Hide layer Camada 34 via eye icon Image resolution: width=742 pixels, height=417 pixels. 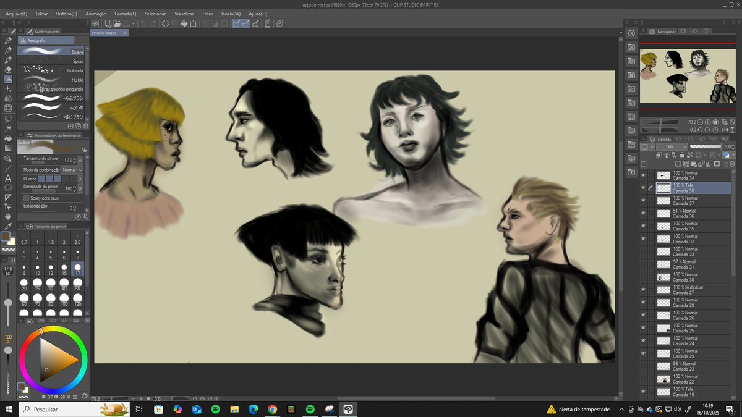[643, 175]
